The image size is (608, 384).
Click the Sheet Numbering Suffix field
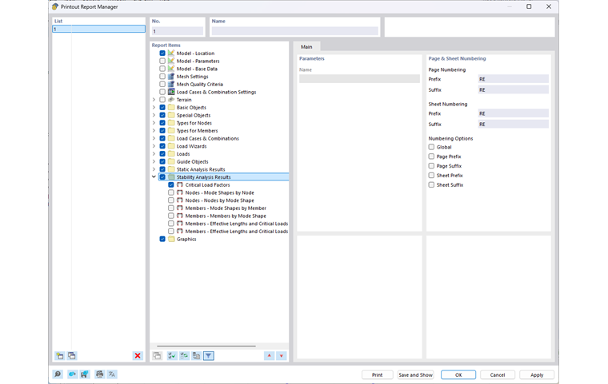(x=514, y=125)
